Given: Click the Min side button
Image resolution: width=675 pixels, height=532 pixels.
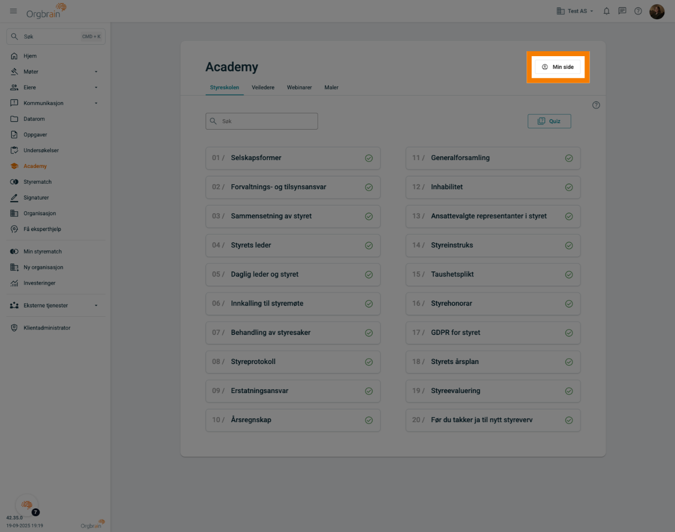Looking at the screenshot, I should pos(558,67).
